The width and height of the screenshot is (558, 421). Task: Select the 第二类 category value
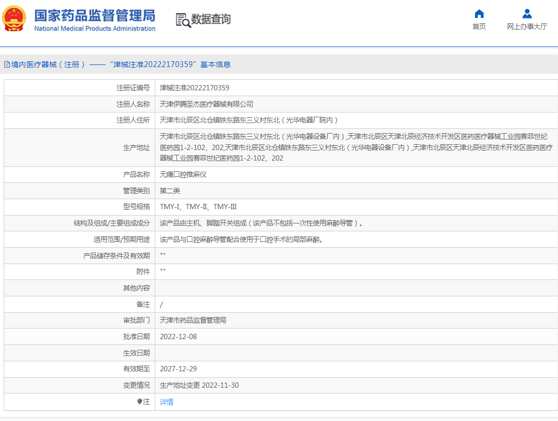(x=170, y=191)
